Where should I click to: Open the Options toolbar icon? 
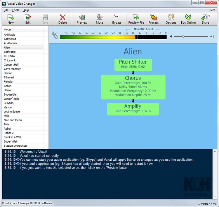pyautogui.click(x=171, y=19)
